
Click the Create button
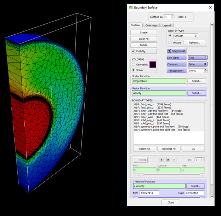(143, 33)
